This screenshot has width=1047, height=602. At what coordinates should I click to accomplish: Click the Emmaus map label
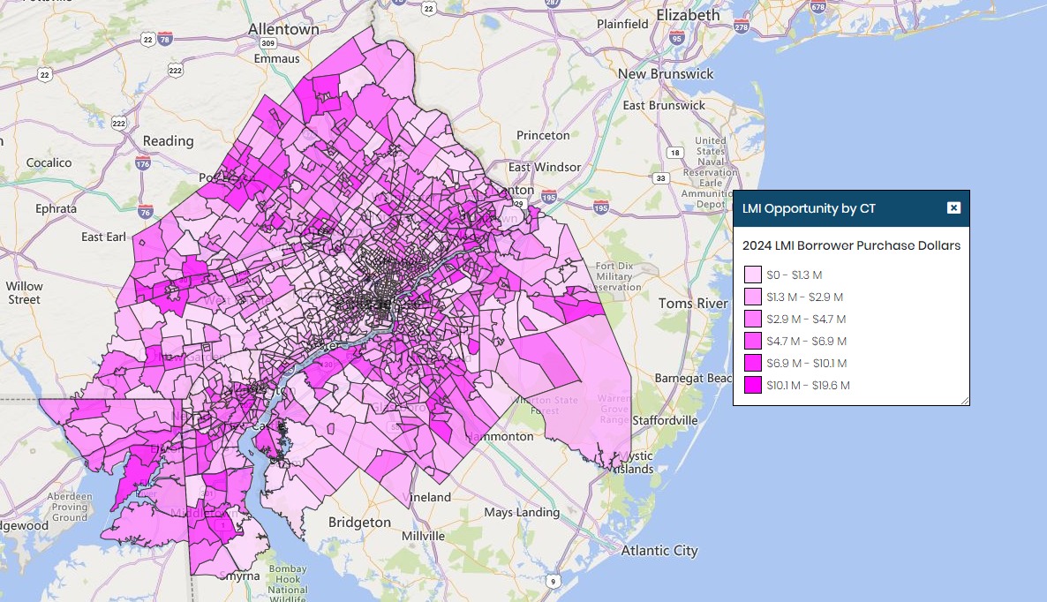pos(276,59)
